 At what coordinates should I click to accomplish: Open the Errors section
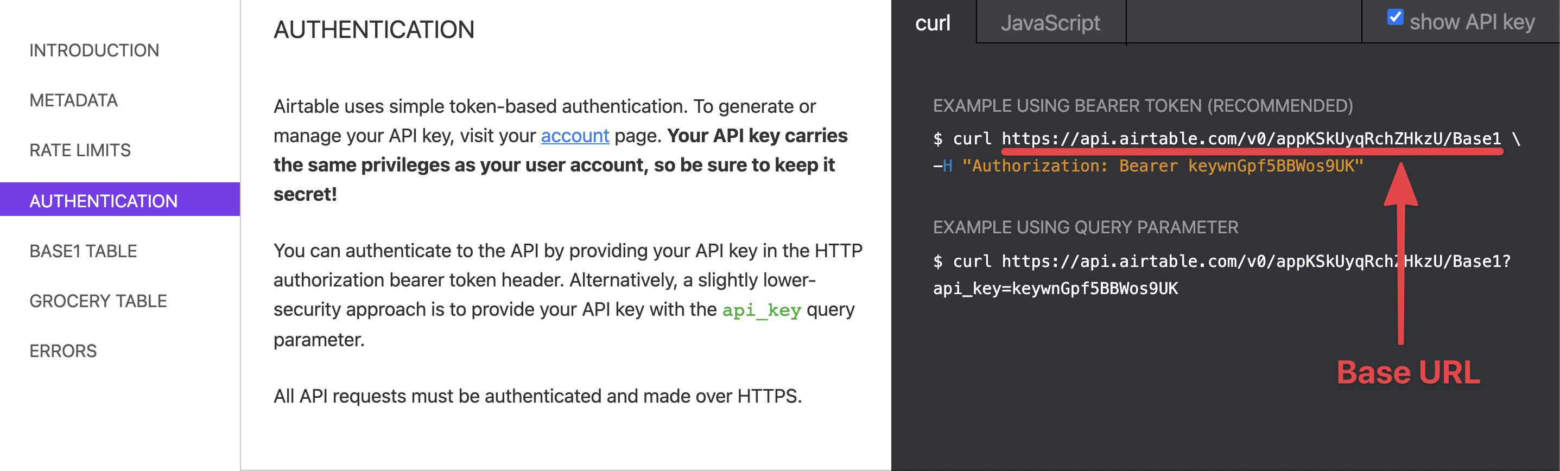click(x=63, y=351)
